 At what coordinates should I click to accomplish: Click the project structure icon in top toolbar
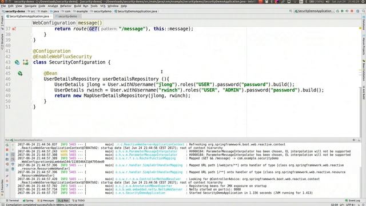357,11
